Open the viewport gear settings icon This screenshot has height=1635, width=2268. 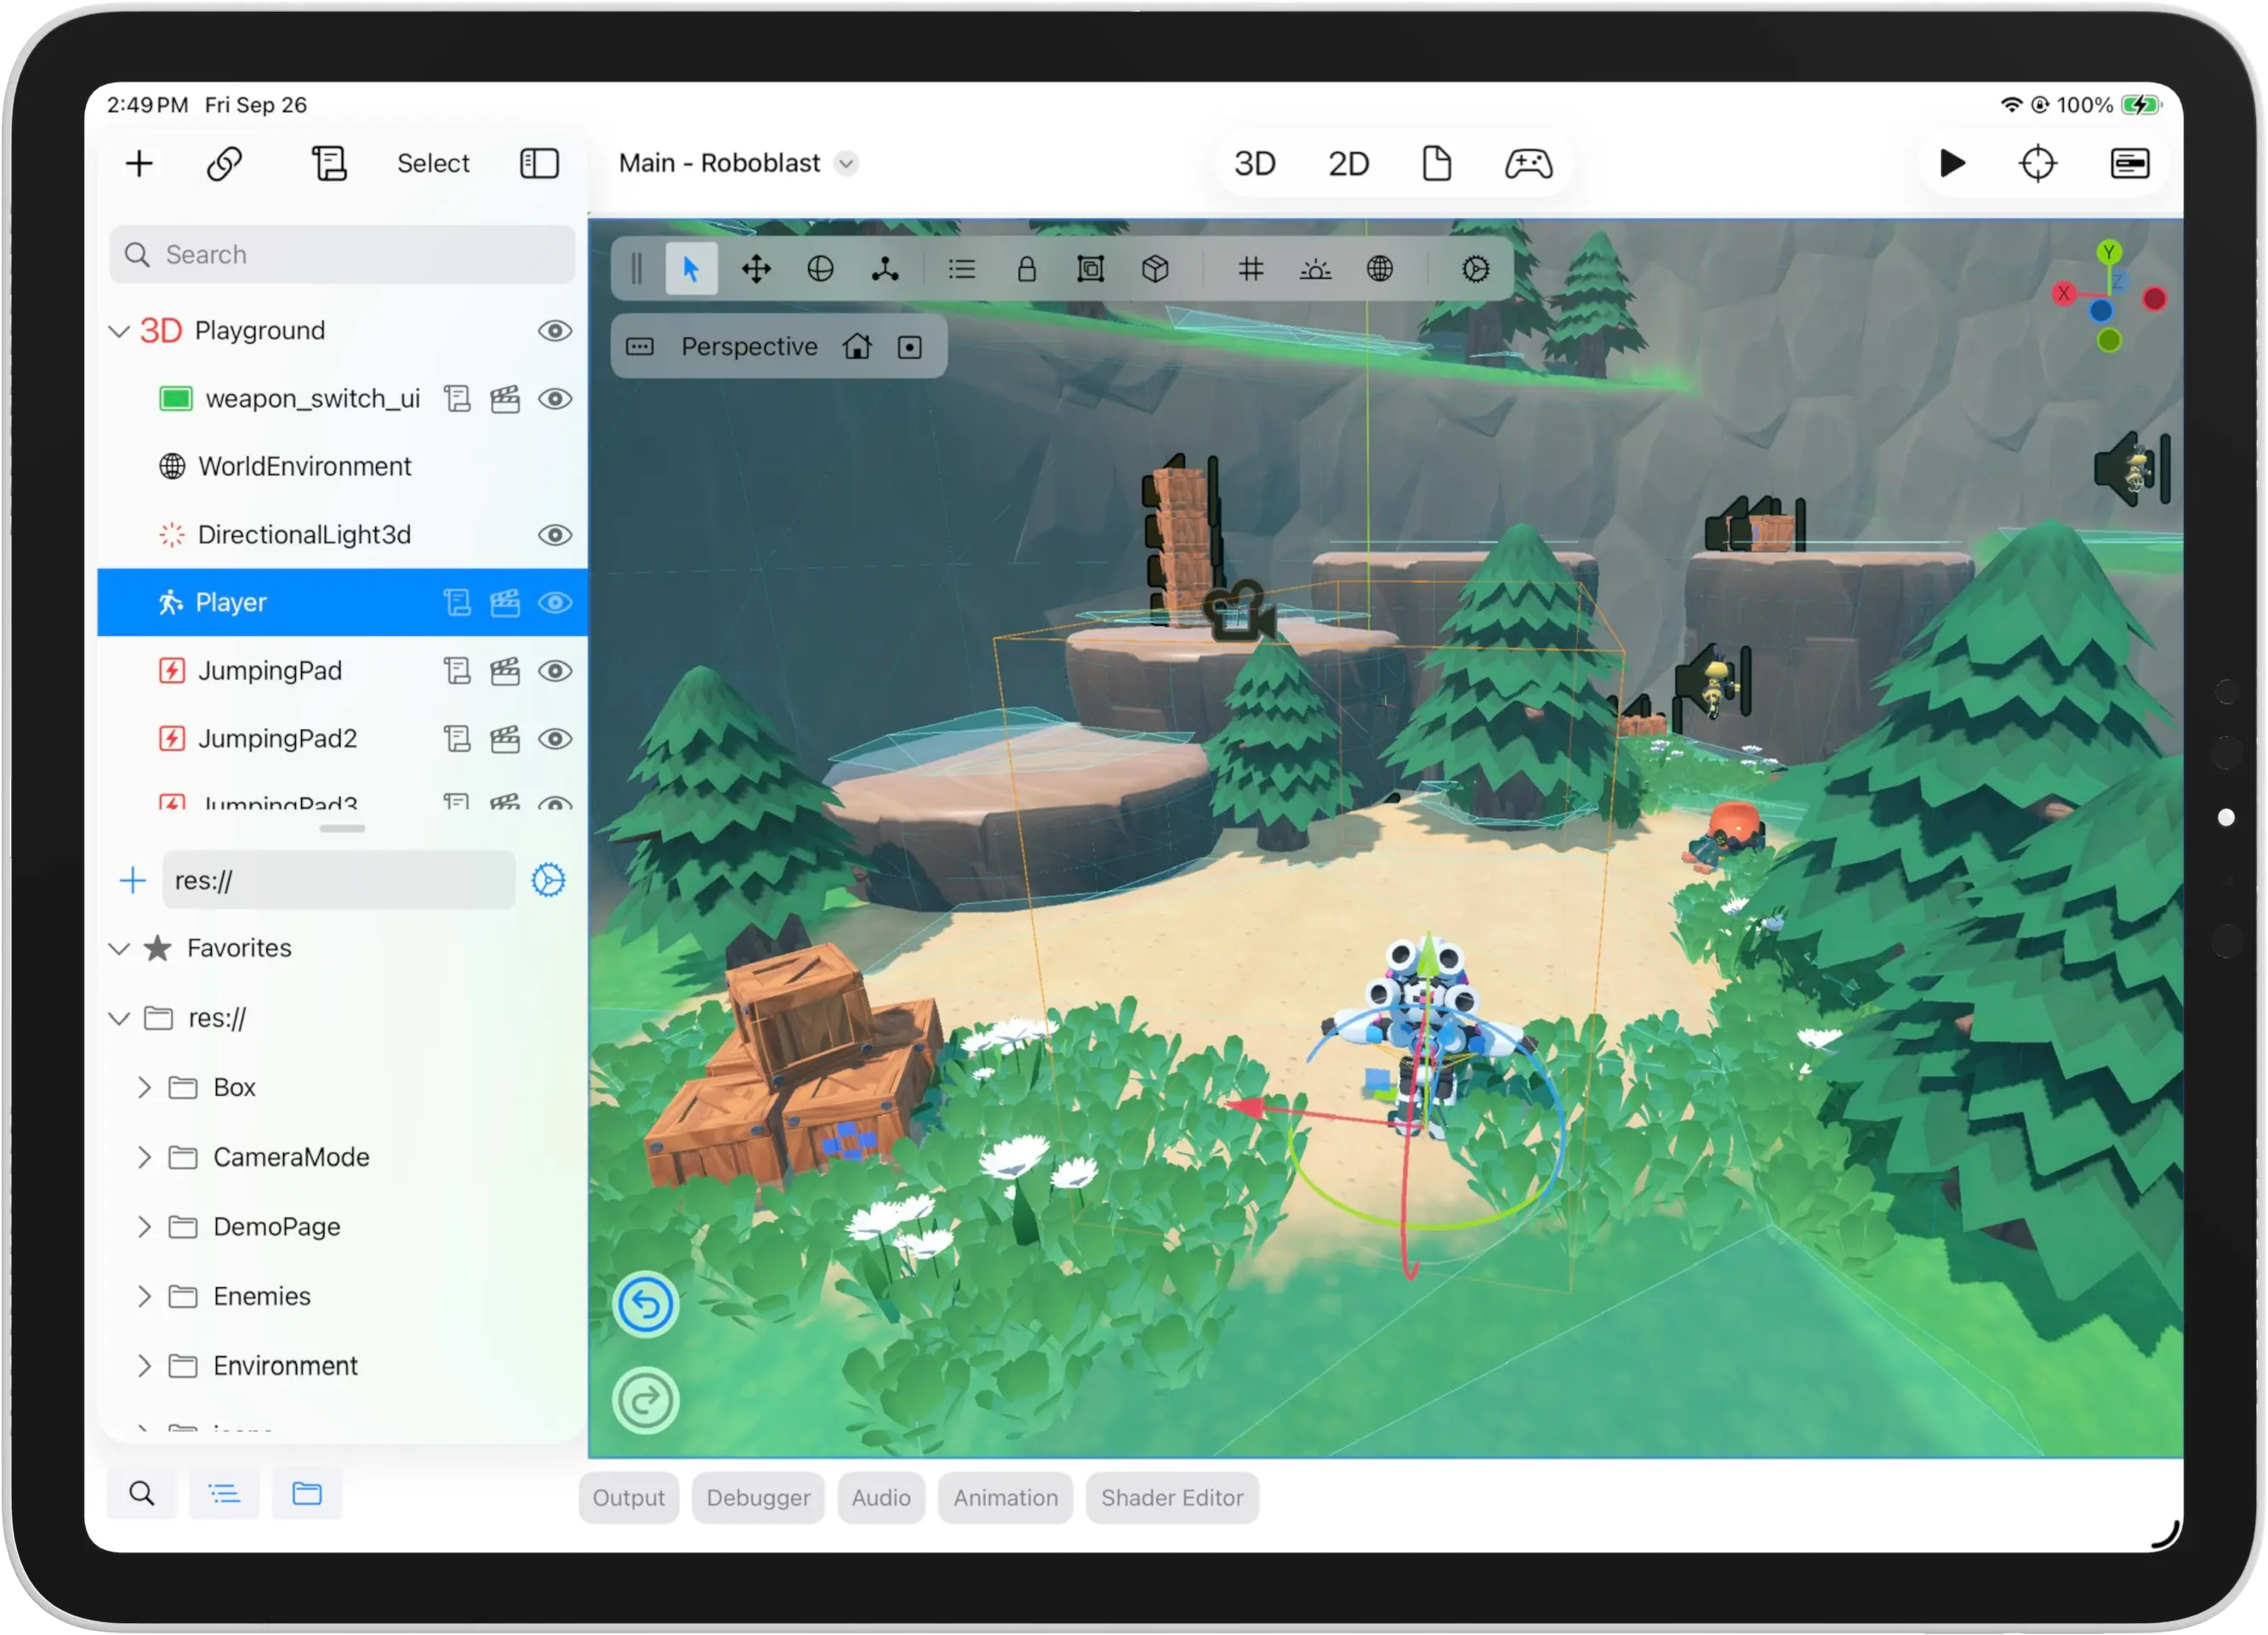pyautogui.click(x=1474, y=269)
